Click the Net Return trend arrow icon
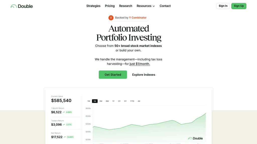 coord(65,137)
